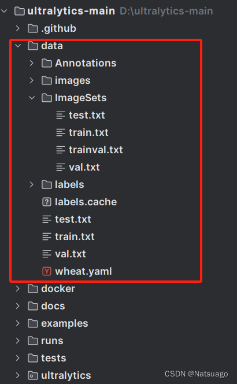Click the wheat.yaml YAML file icon
This screenshot has height=384, width=237.
coord(47,271)
